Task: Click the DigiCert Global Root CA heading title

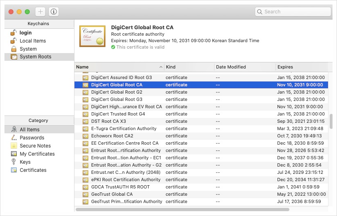Action: coord(142,28)
